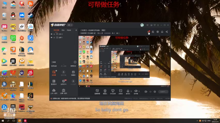Click the layout template icon beside bell
Viewport: 220px width, 123px height.
(158, 32)
